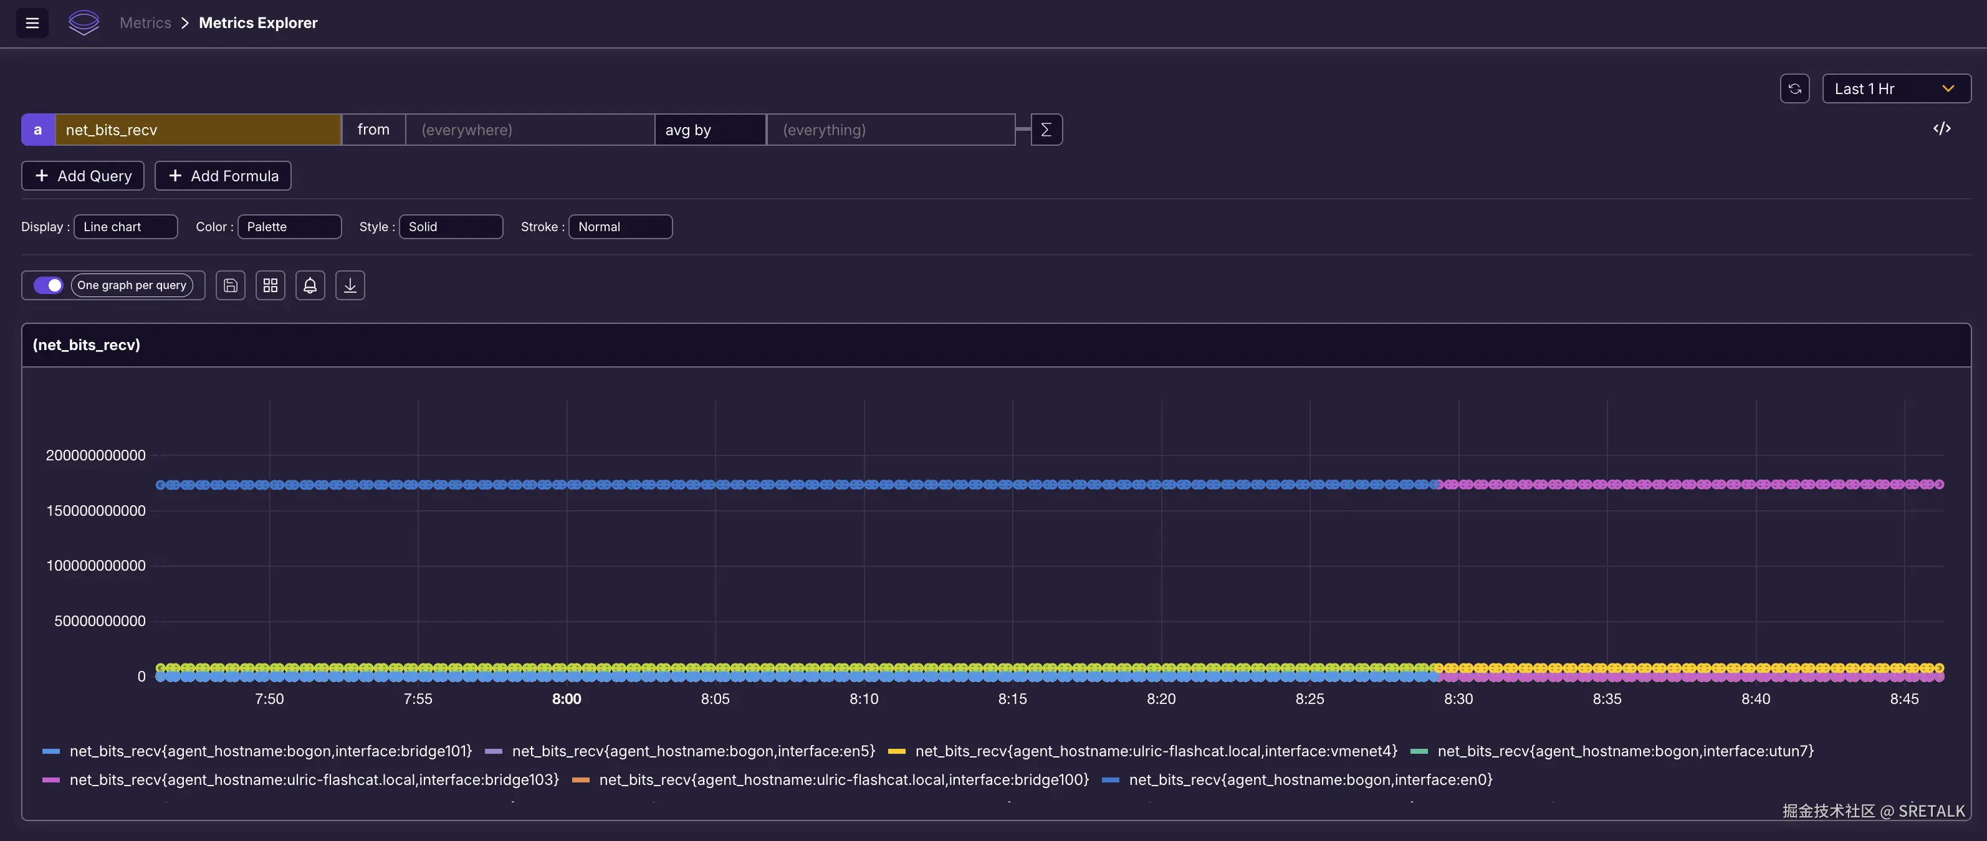Toggle vmenet4 series in legend
The image size is (1987, 841).
[x=1156, y=751]
